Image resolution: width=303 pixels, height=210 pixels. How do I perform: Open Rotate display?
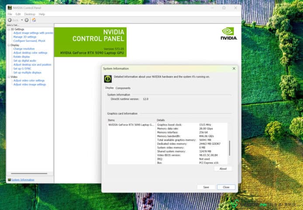pyautogui.click(x=21, y=57)
